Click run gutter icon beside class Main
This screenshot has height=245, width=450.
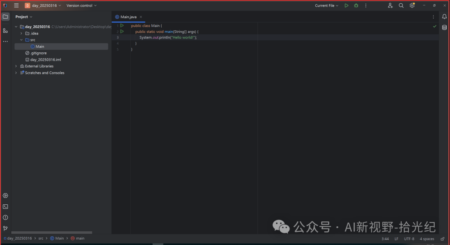[x=122, y=25]
